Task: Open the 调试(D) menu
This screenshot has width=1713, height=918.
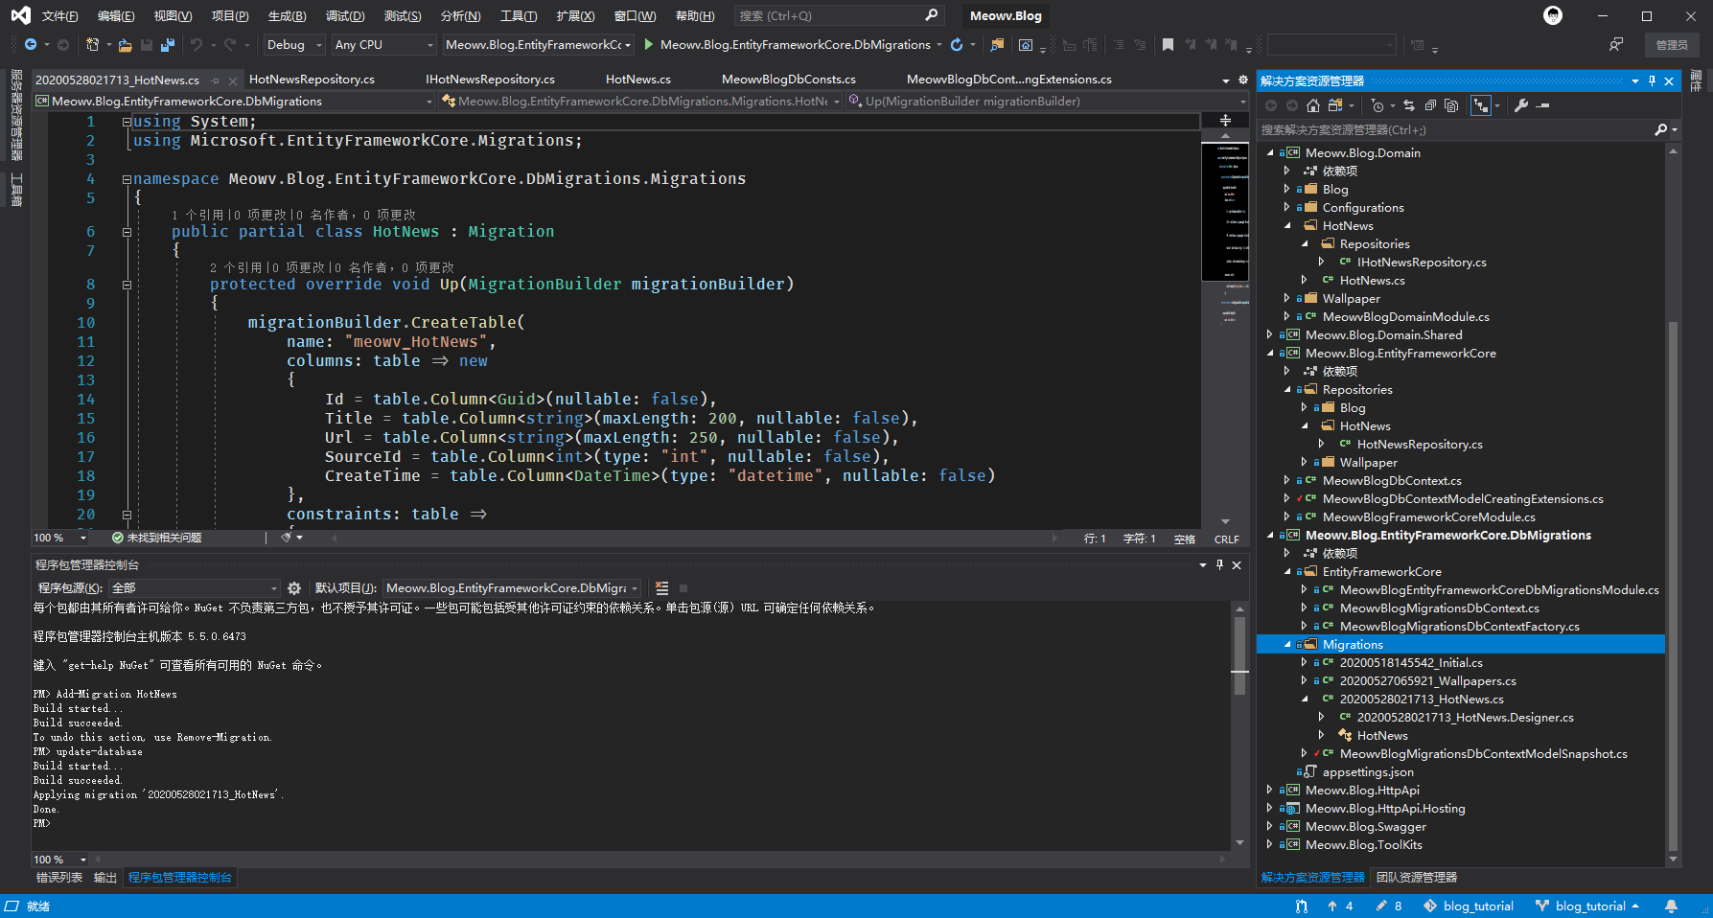Action: (x=345, y=16)
